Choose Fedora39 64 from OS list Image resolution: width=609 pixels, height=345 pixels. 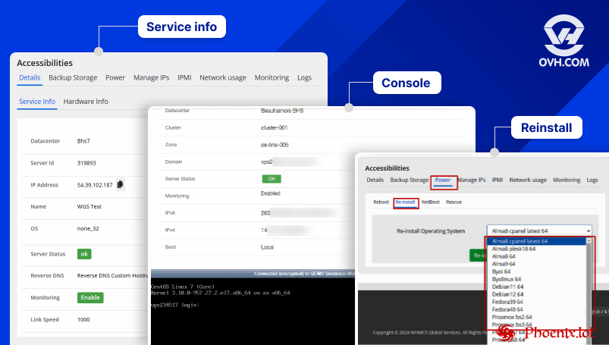pyautogui.click(x=507, y=302)
